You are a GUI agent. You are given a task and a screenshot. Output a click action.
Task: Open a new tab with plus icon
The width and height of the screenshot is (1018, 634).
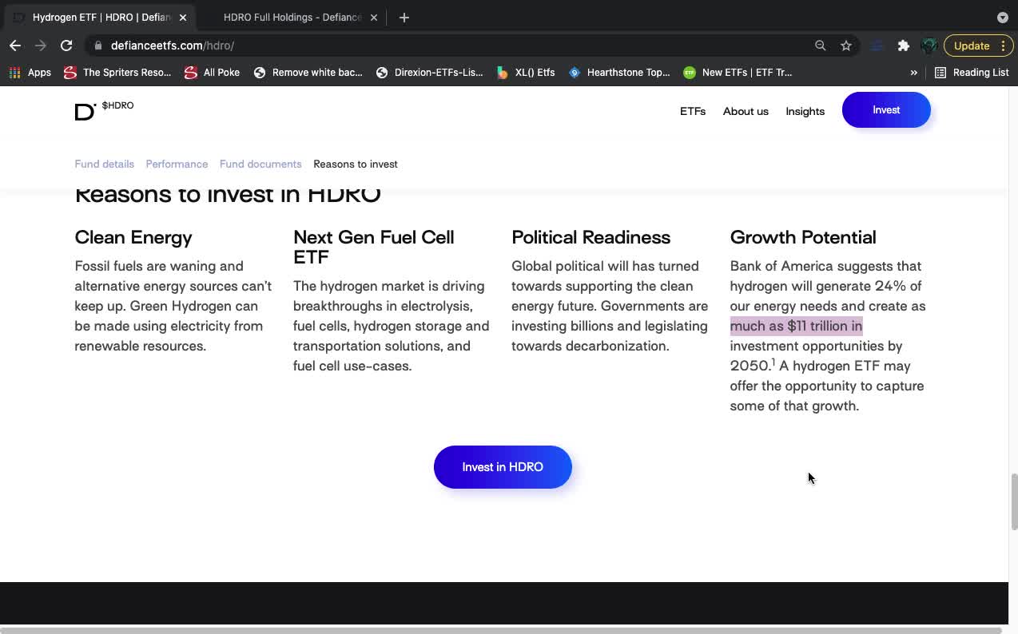click(x=404, y=18)
